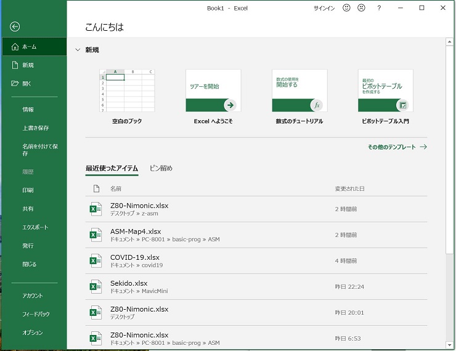Click the scrollbar down arrow

(449, 345)
